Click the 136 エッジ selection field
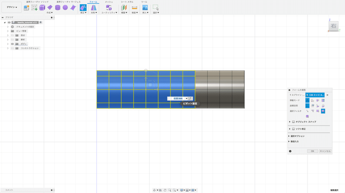The image size is (345, 193). pos(315,95)
